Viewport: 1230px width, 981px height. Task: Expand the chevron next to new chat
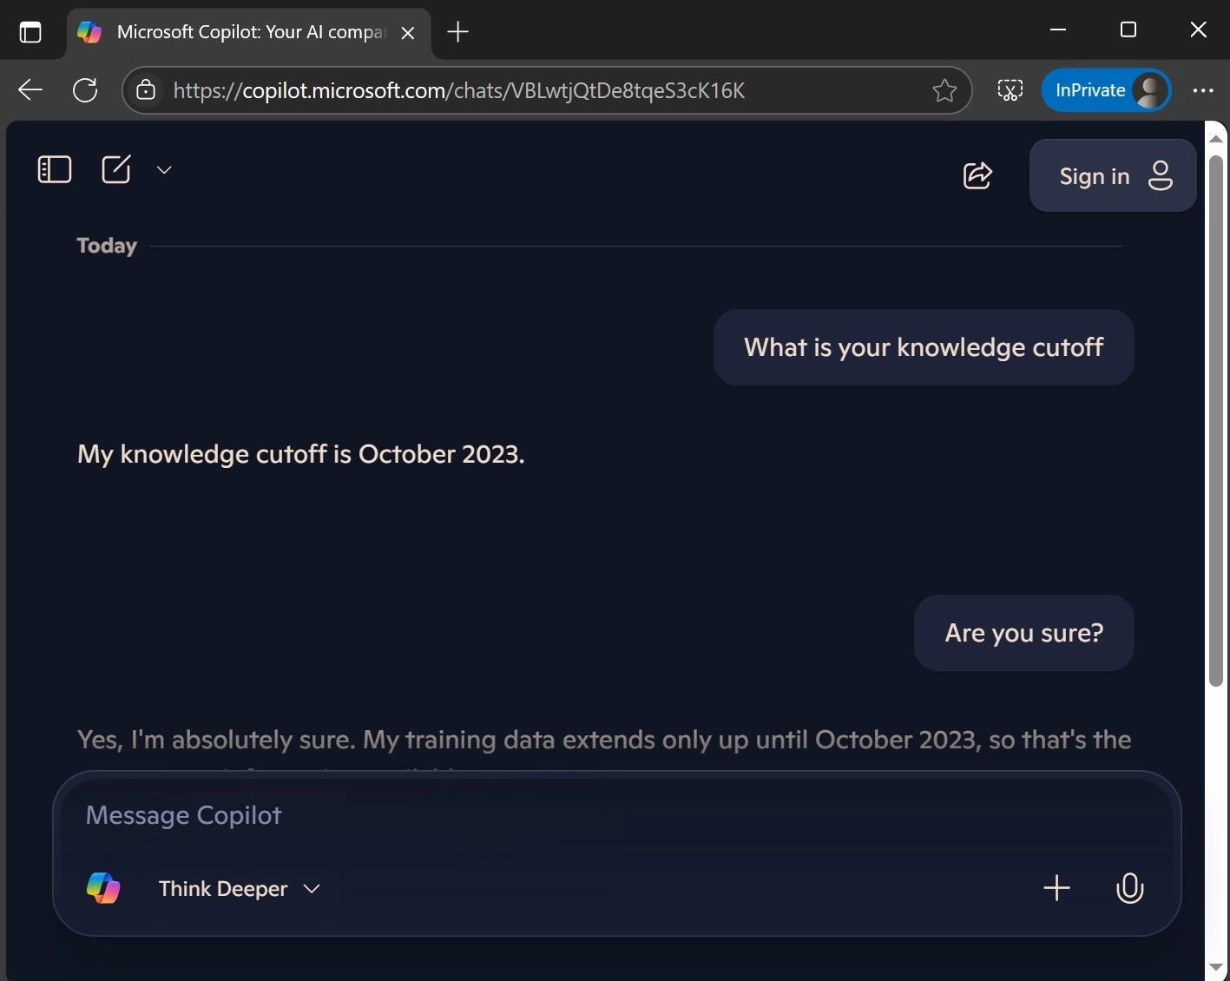tap(164, 169)
